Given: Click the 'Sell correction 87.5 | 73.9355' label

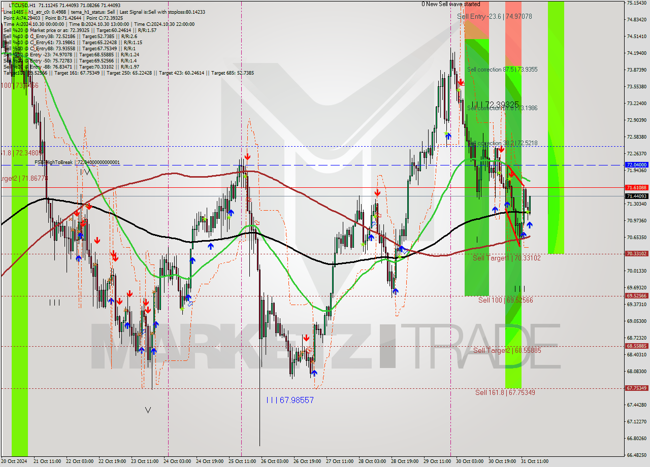Looking at the screenshot, I should [502, 70].
